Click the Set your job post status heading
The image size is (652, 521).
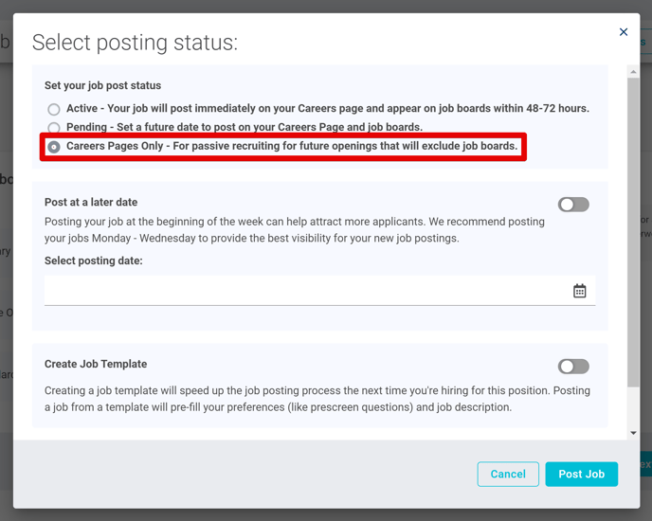point(102,85)
